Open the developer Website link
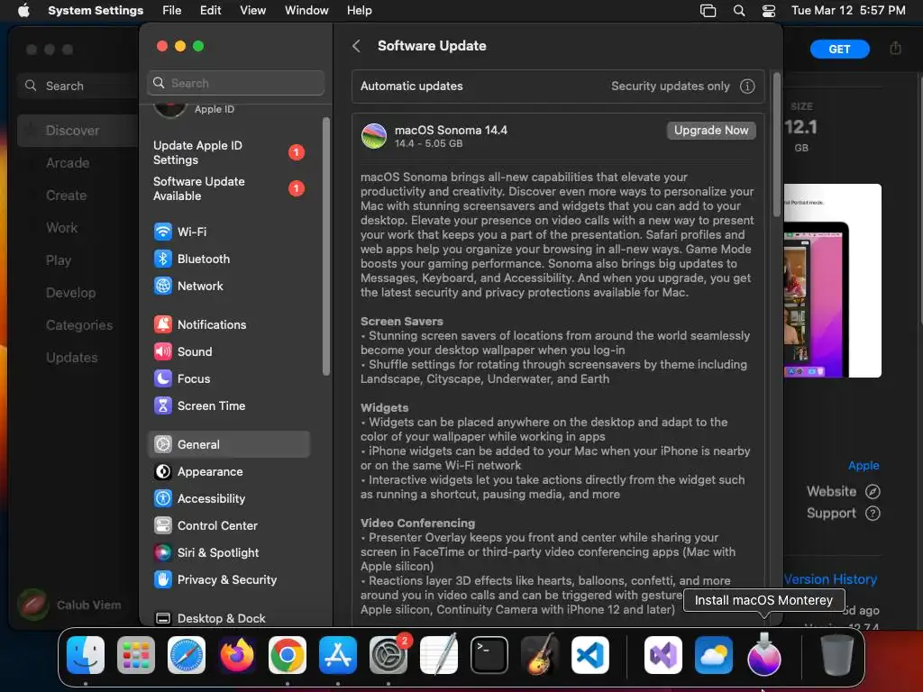Viewport: 923px width, 692px height. 843,491
